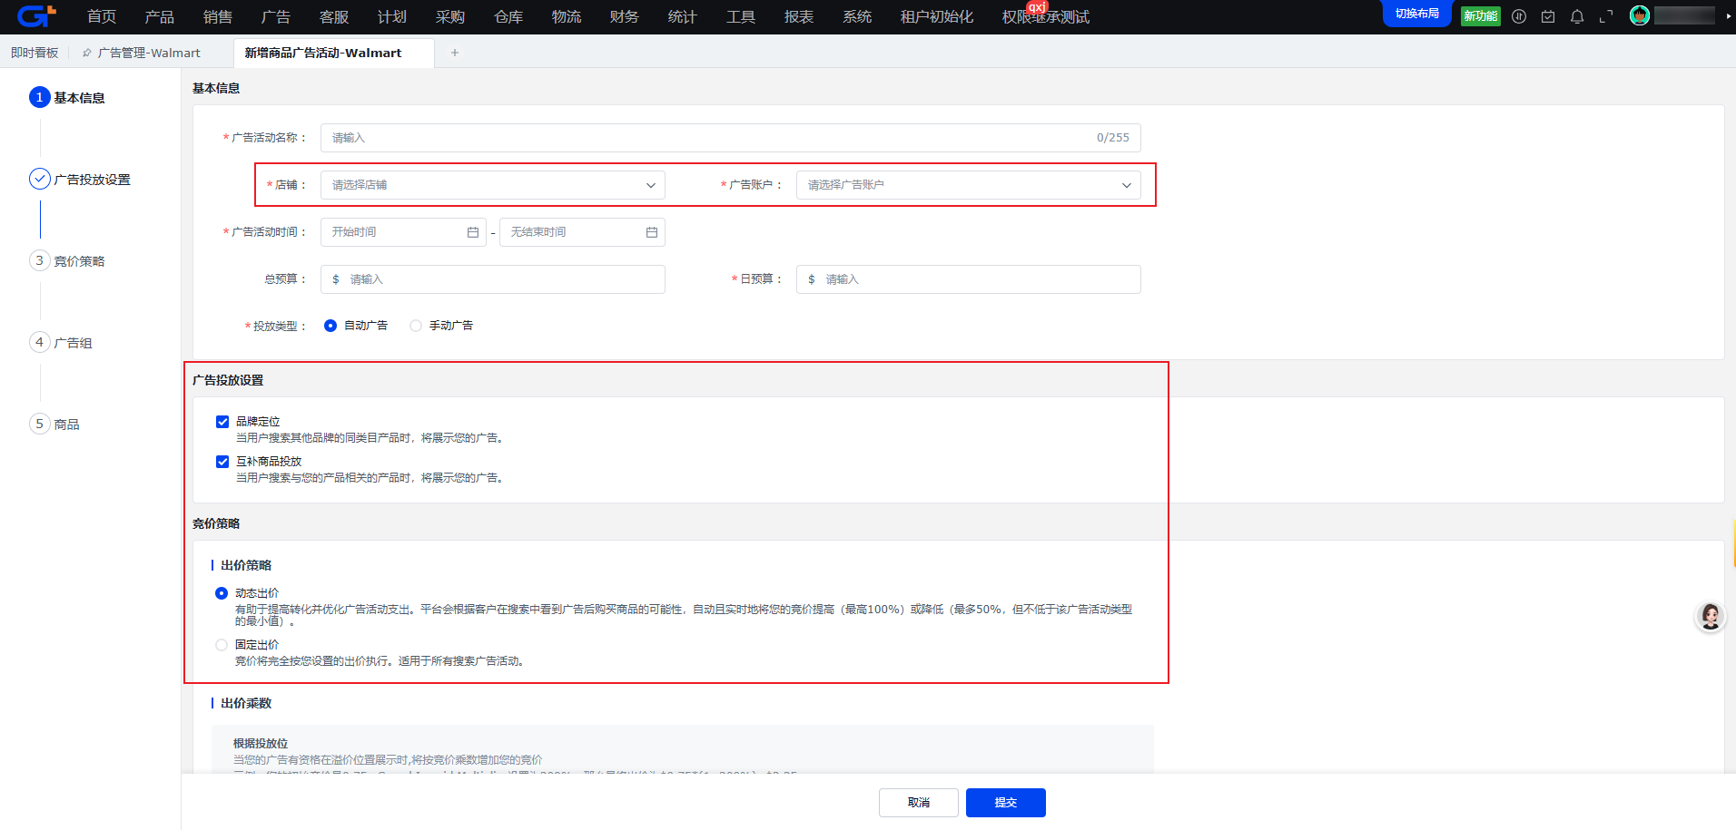Viewport: 1736px width, 830px height.
Task: Focus the 无结束时间 date field
Action: (x=582, y=232)
